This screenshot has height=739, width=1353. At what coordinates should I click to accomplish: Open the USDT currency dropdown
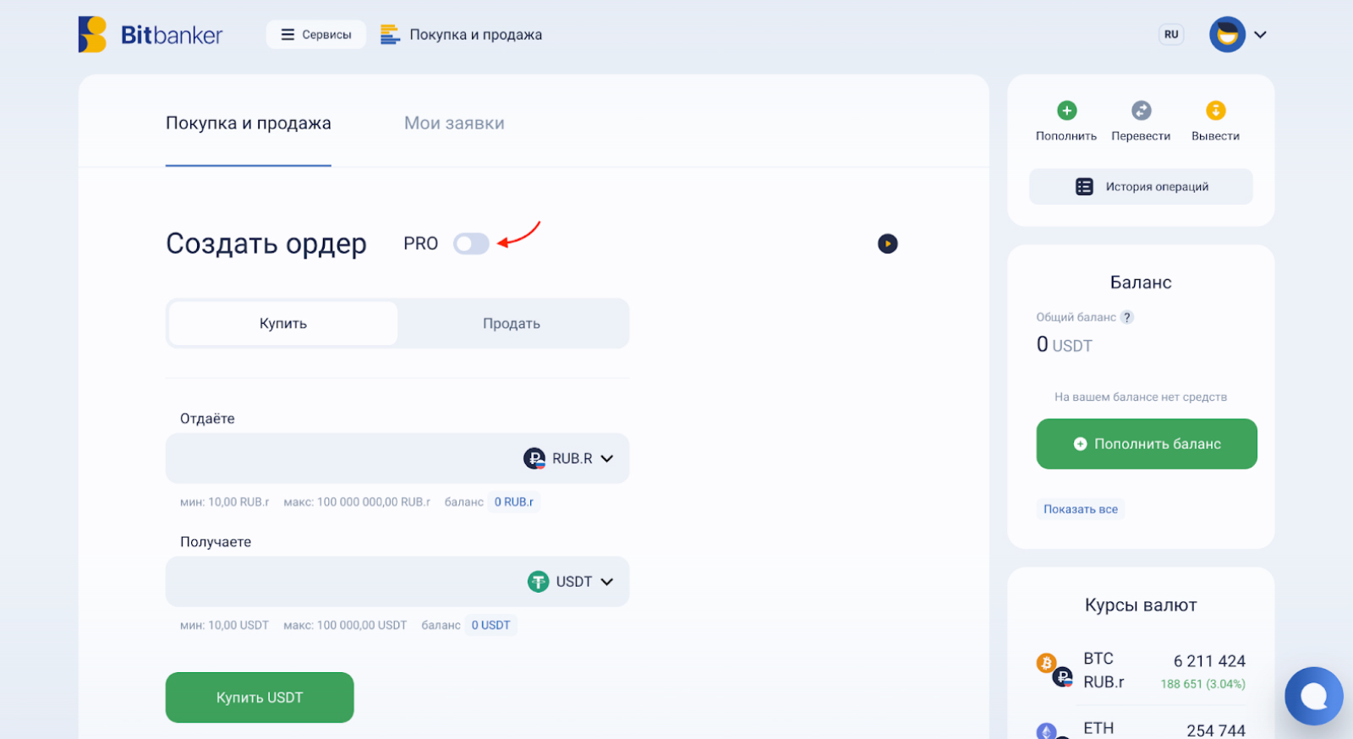pyautogui.click(x=571, y=582)
